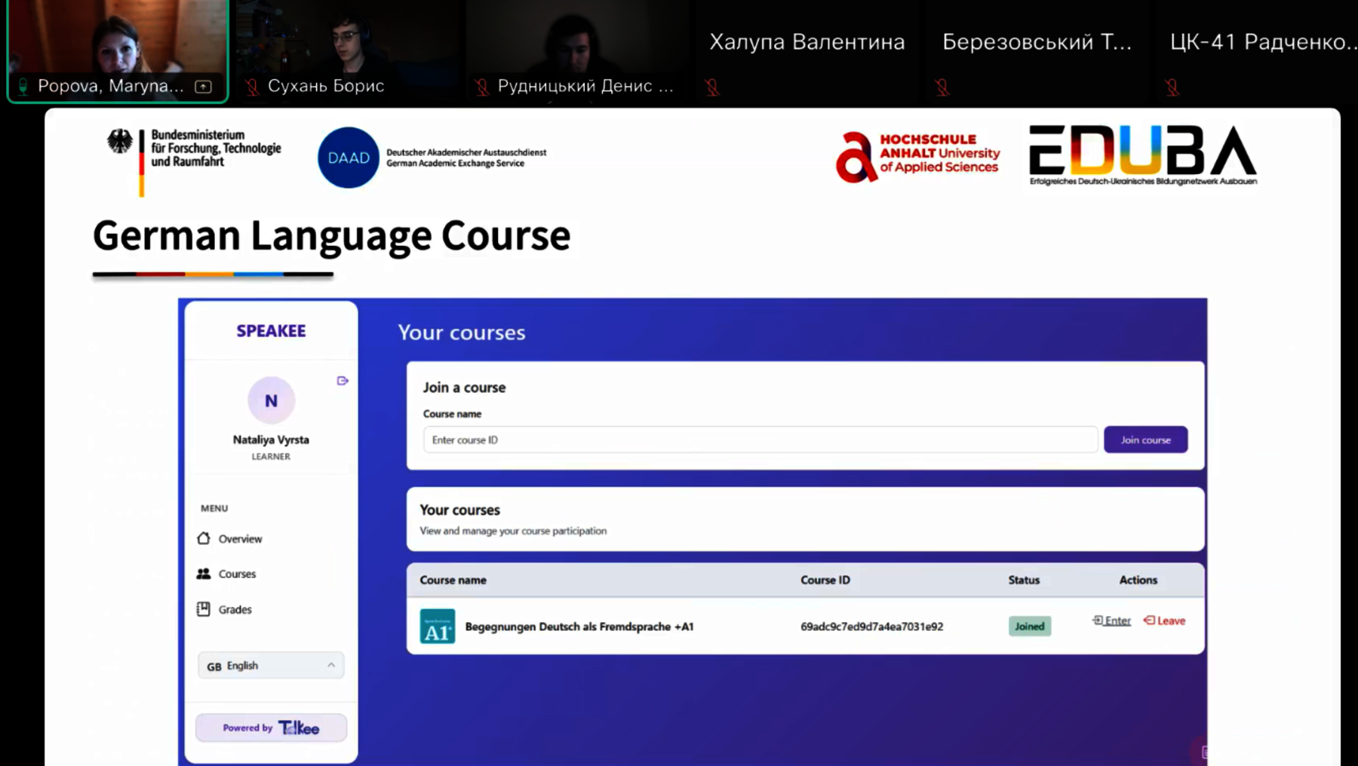Click the Join course button
Image resolution: width=1358 pixels, height=766 pixels.
[1145, 440]
